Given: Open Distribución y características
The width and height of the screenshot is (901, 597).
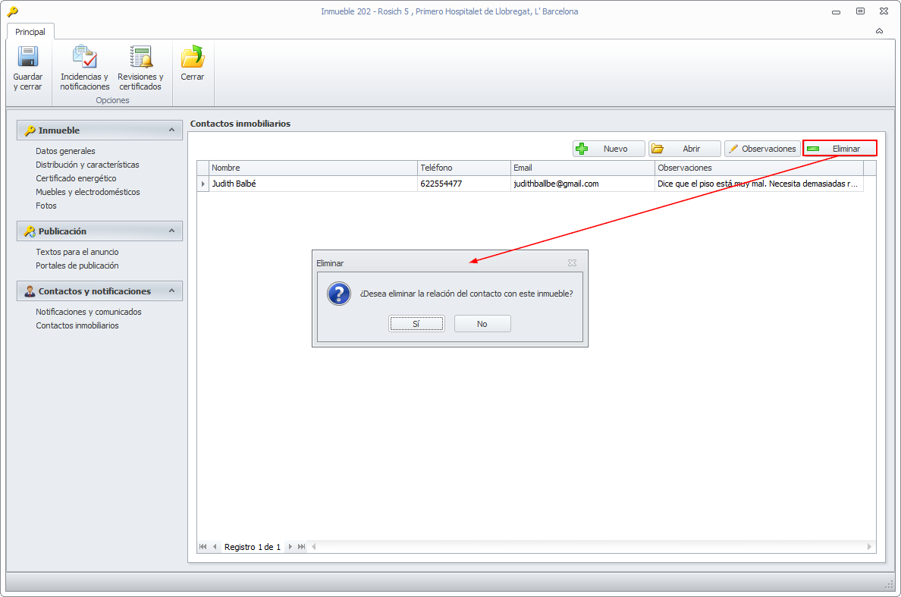Looking at the screenshot, I should [87, 165].
